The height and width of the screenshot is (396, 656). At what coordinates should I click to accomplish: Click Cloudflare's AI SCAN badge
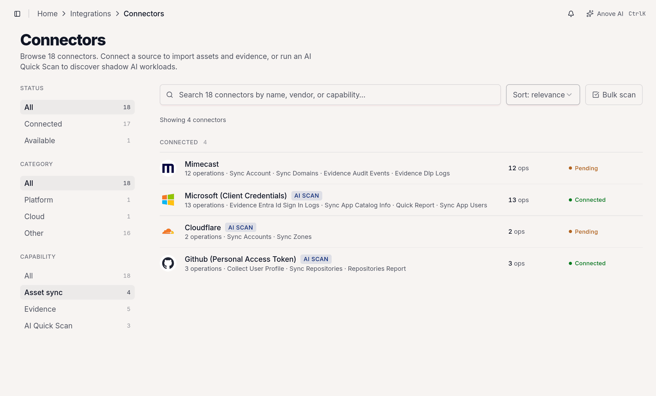241,227
